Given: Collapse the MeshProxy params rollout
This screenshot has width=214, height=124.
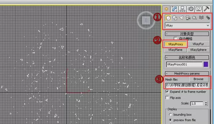Looking at the screenshot, I should click(x=187, y=73).
